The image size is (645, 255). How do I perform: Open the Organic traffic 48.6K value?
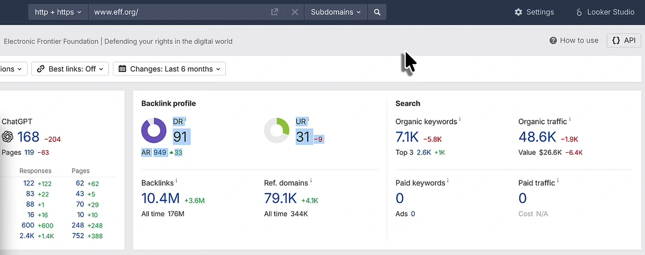[x=537, y=137]
